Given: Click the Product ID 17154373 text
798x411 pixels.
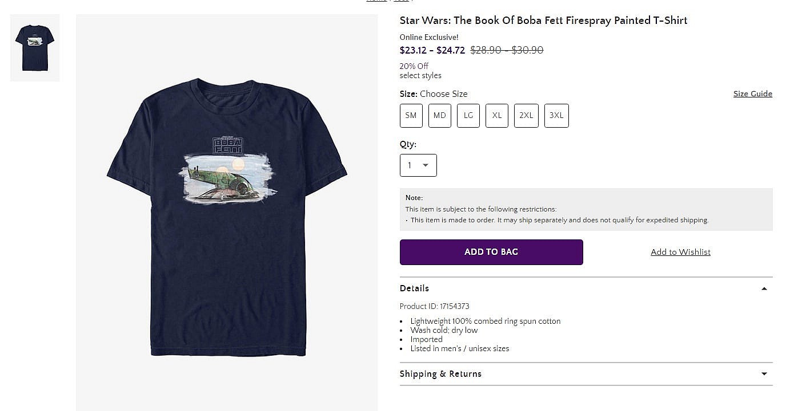Looking at the screenshot, I should point(434,306).
